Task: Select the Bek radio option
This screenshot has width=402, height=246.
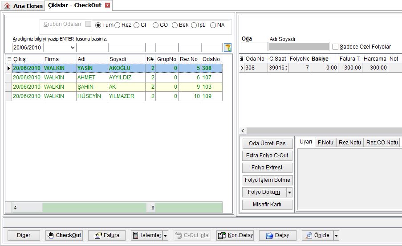Action: coord(175,25)
